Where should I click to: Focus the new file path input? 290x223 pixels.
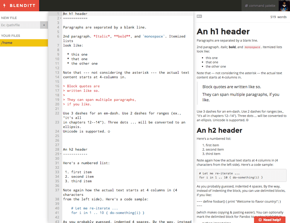click(x=20, y=25)
